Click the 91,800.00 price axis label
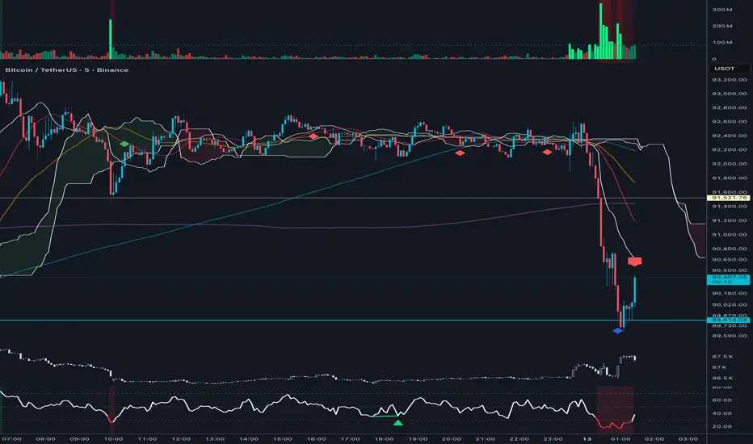Viewport: 753px width, 444px height. point(730,178)
